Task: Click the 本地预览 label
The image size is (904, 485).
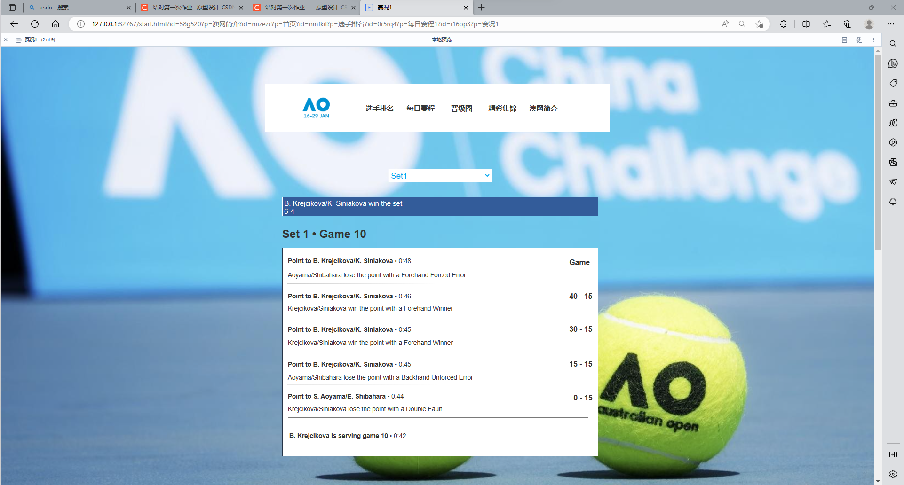Action: 441,40
